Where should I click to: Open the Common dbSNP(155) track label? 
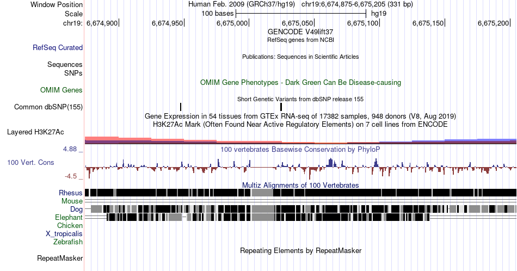[x=48, y=107]
